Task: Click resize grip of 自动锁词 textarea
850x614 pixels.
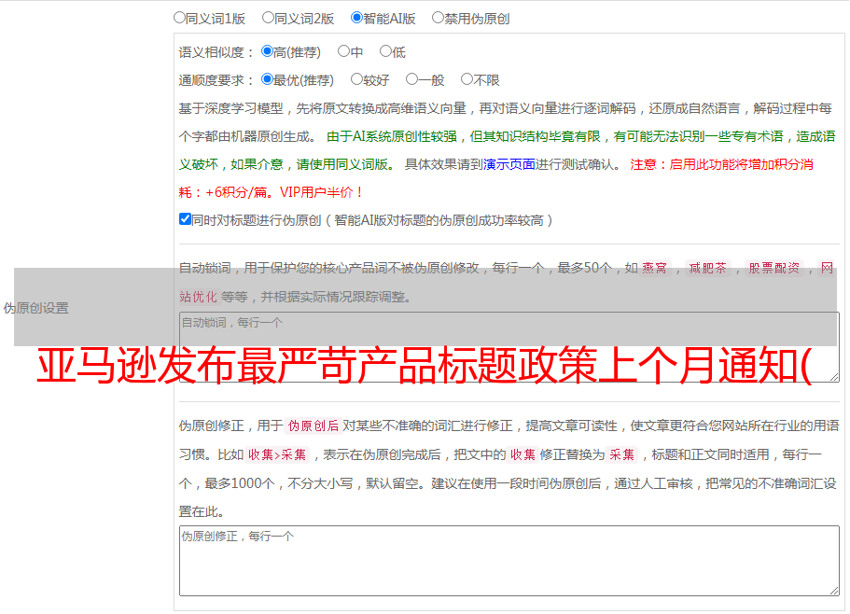Action: pos(834,377)
